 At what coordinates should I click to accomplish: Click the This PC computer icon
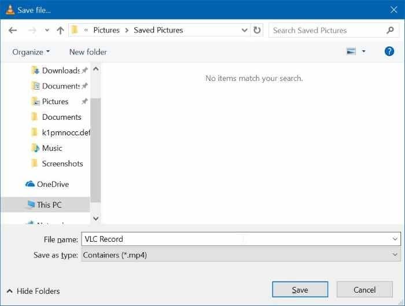tap(31, 204)
